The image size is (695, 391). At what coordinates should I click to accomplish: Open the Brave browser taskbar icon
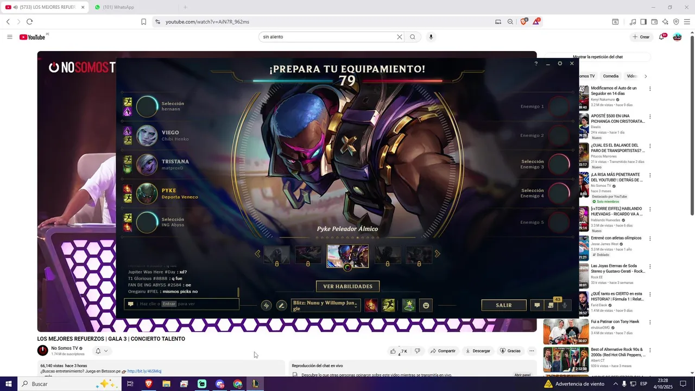pyautogui.click(x=148, y=384)
